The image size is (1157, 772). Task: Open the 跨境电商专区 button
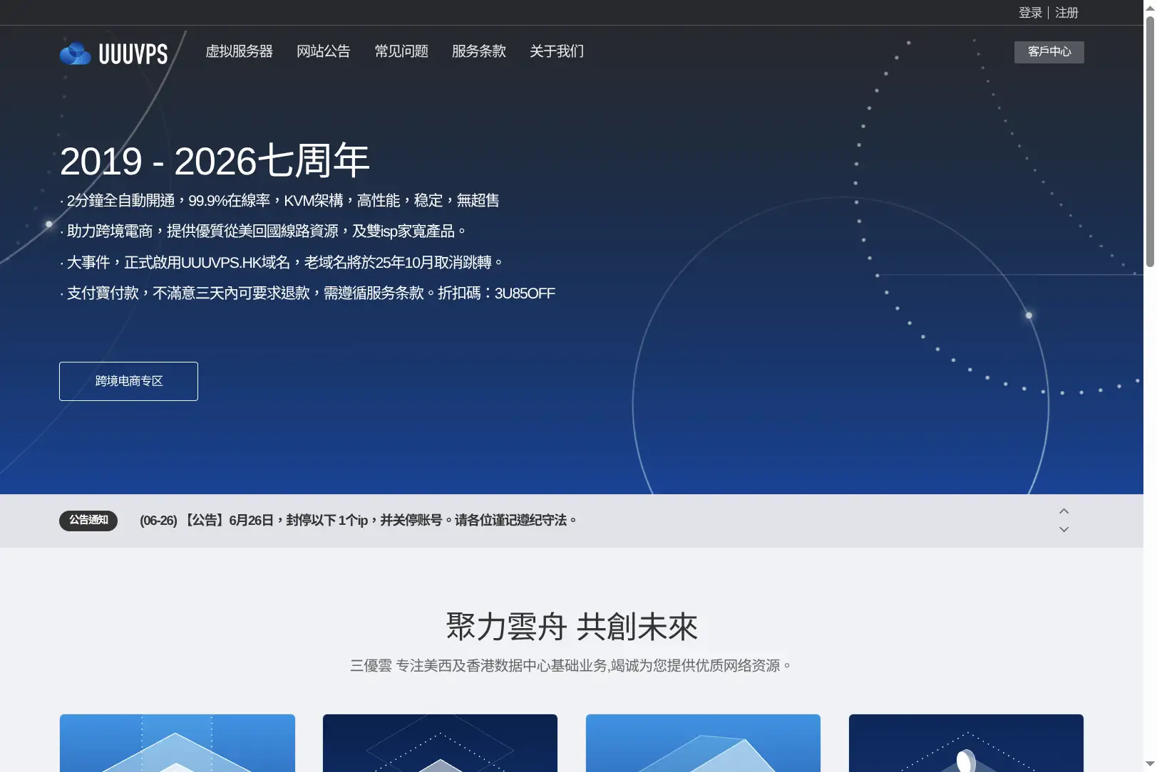point(128,381)
